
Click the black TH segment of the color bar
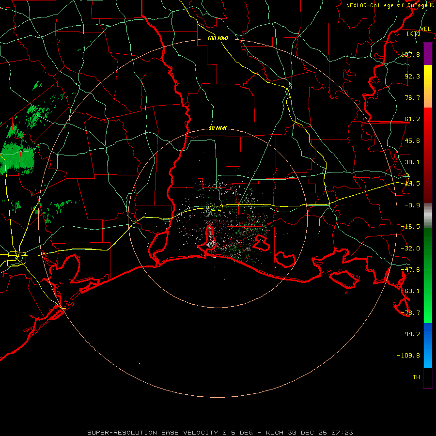pos(428,377)
